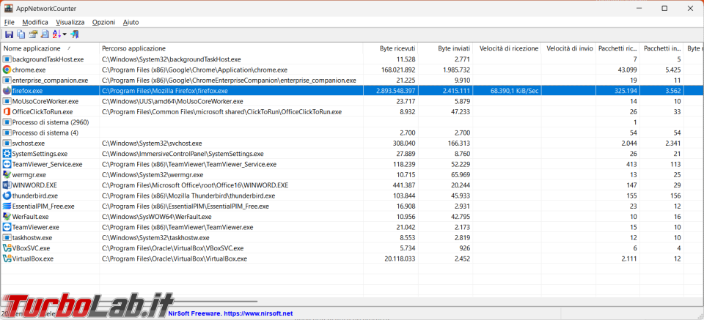Open the Opzioni menu
Image resolution: width=704 pixels, height=320 pixels.
tap(103, 22)
